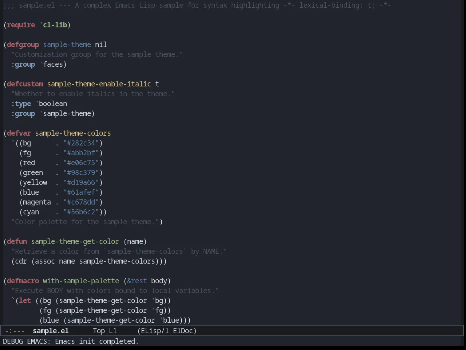Click 'faces' symbol in defgroup
Viewport: 466px width, 350px height.
(53, 64)
